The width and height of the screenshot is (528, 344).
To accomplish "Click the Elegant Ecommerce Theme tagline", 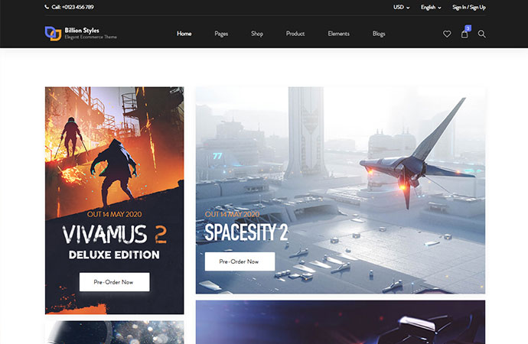I will point(90,37).
